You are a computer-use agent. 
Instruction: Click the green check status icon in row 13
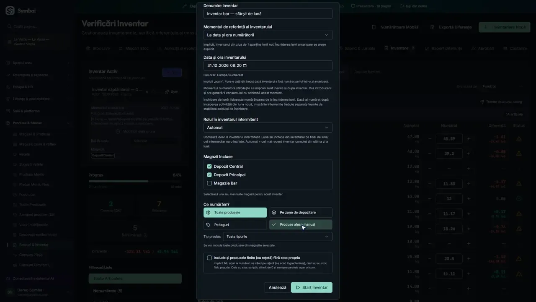point(519,198)
